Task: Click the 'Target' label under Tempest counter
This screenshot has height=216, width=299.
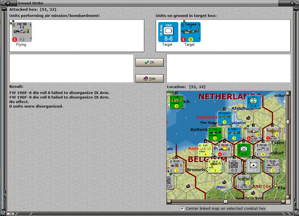Action: click(x=190, y=45)
